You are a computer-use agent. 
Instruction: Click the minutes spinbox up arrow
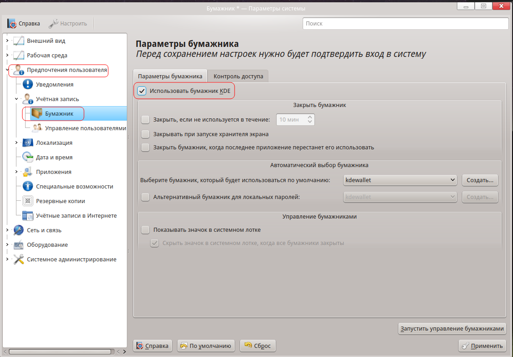[x=310, y=117]
